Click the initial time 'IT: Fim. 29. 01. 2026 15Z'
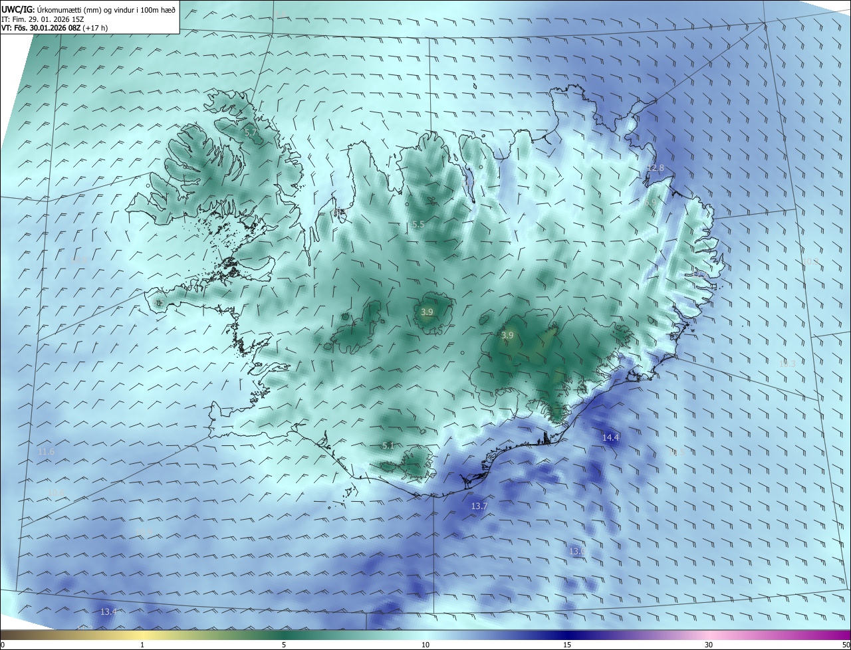Image resolution: width=851 pixels, height=650 pixels. [x=43, y=19]
